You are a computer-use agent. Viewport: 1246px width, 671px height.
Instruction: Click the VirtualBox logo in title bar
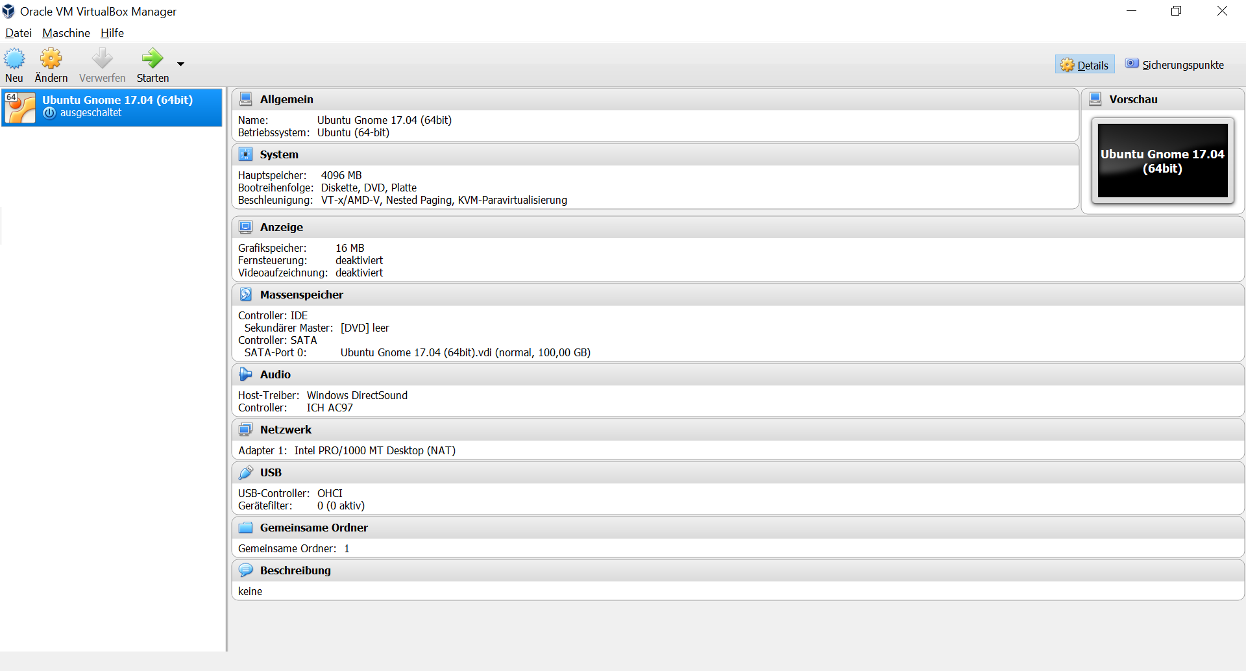[8, 11]
